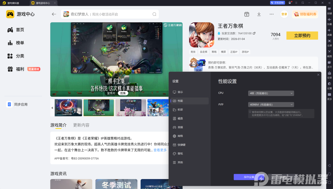
Task: Open the downloads icon in the header
Action: 259,14
